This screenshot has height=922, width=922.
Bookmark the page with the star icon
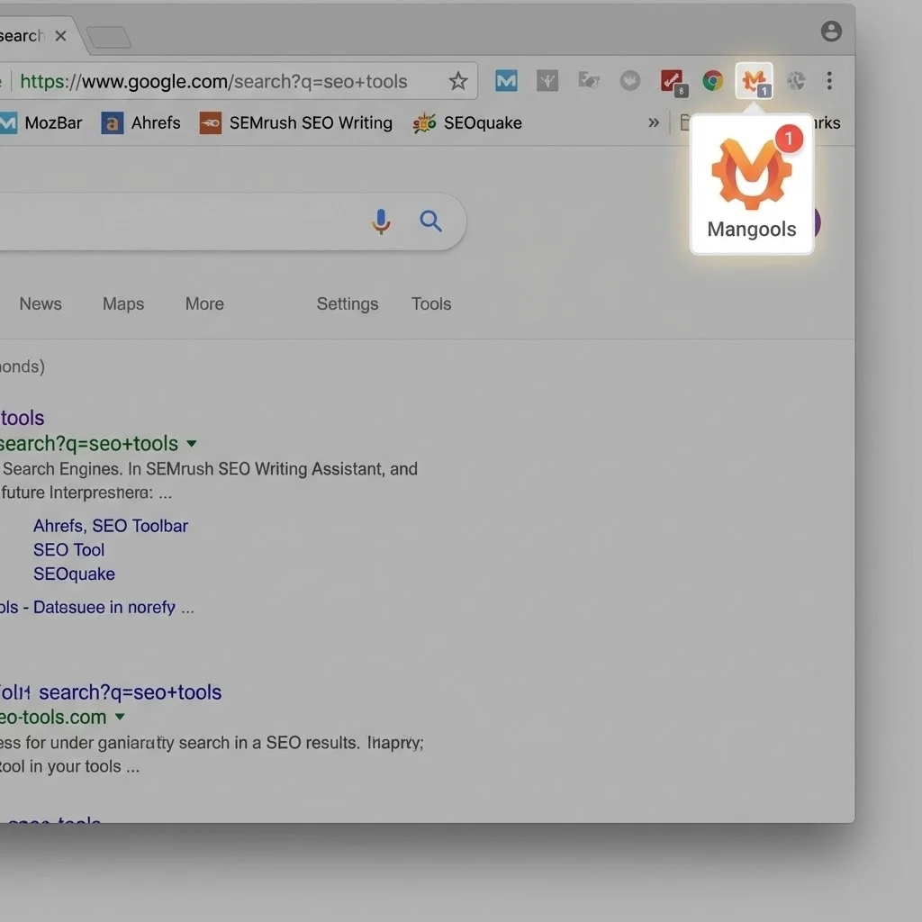pos(458,81)
